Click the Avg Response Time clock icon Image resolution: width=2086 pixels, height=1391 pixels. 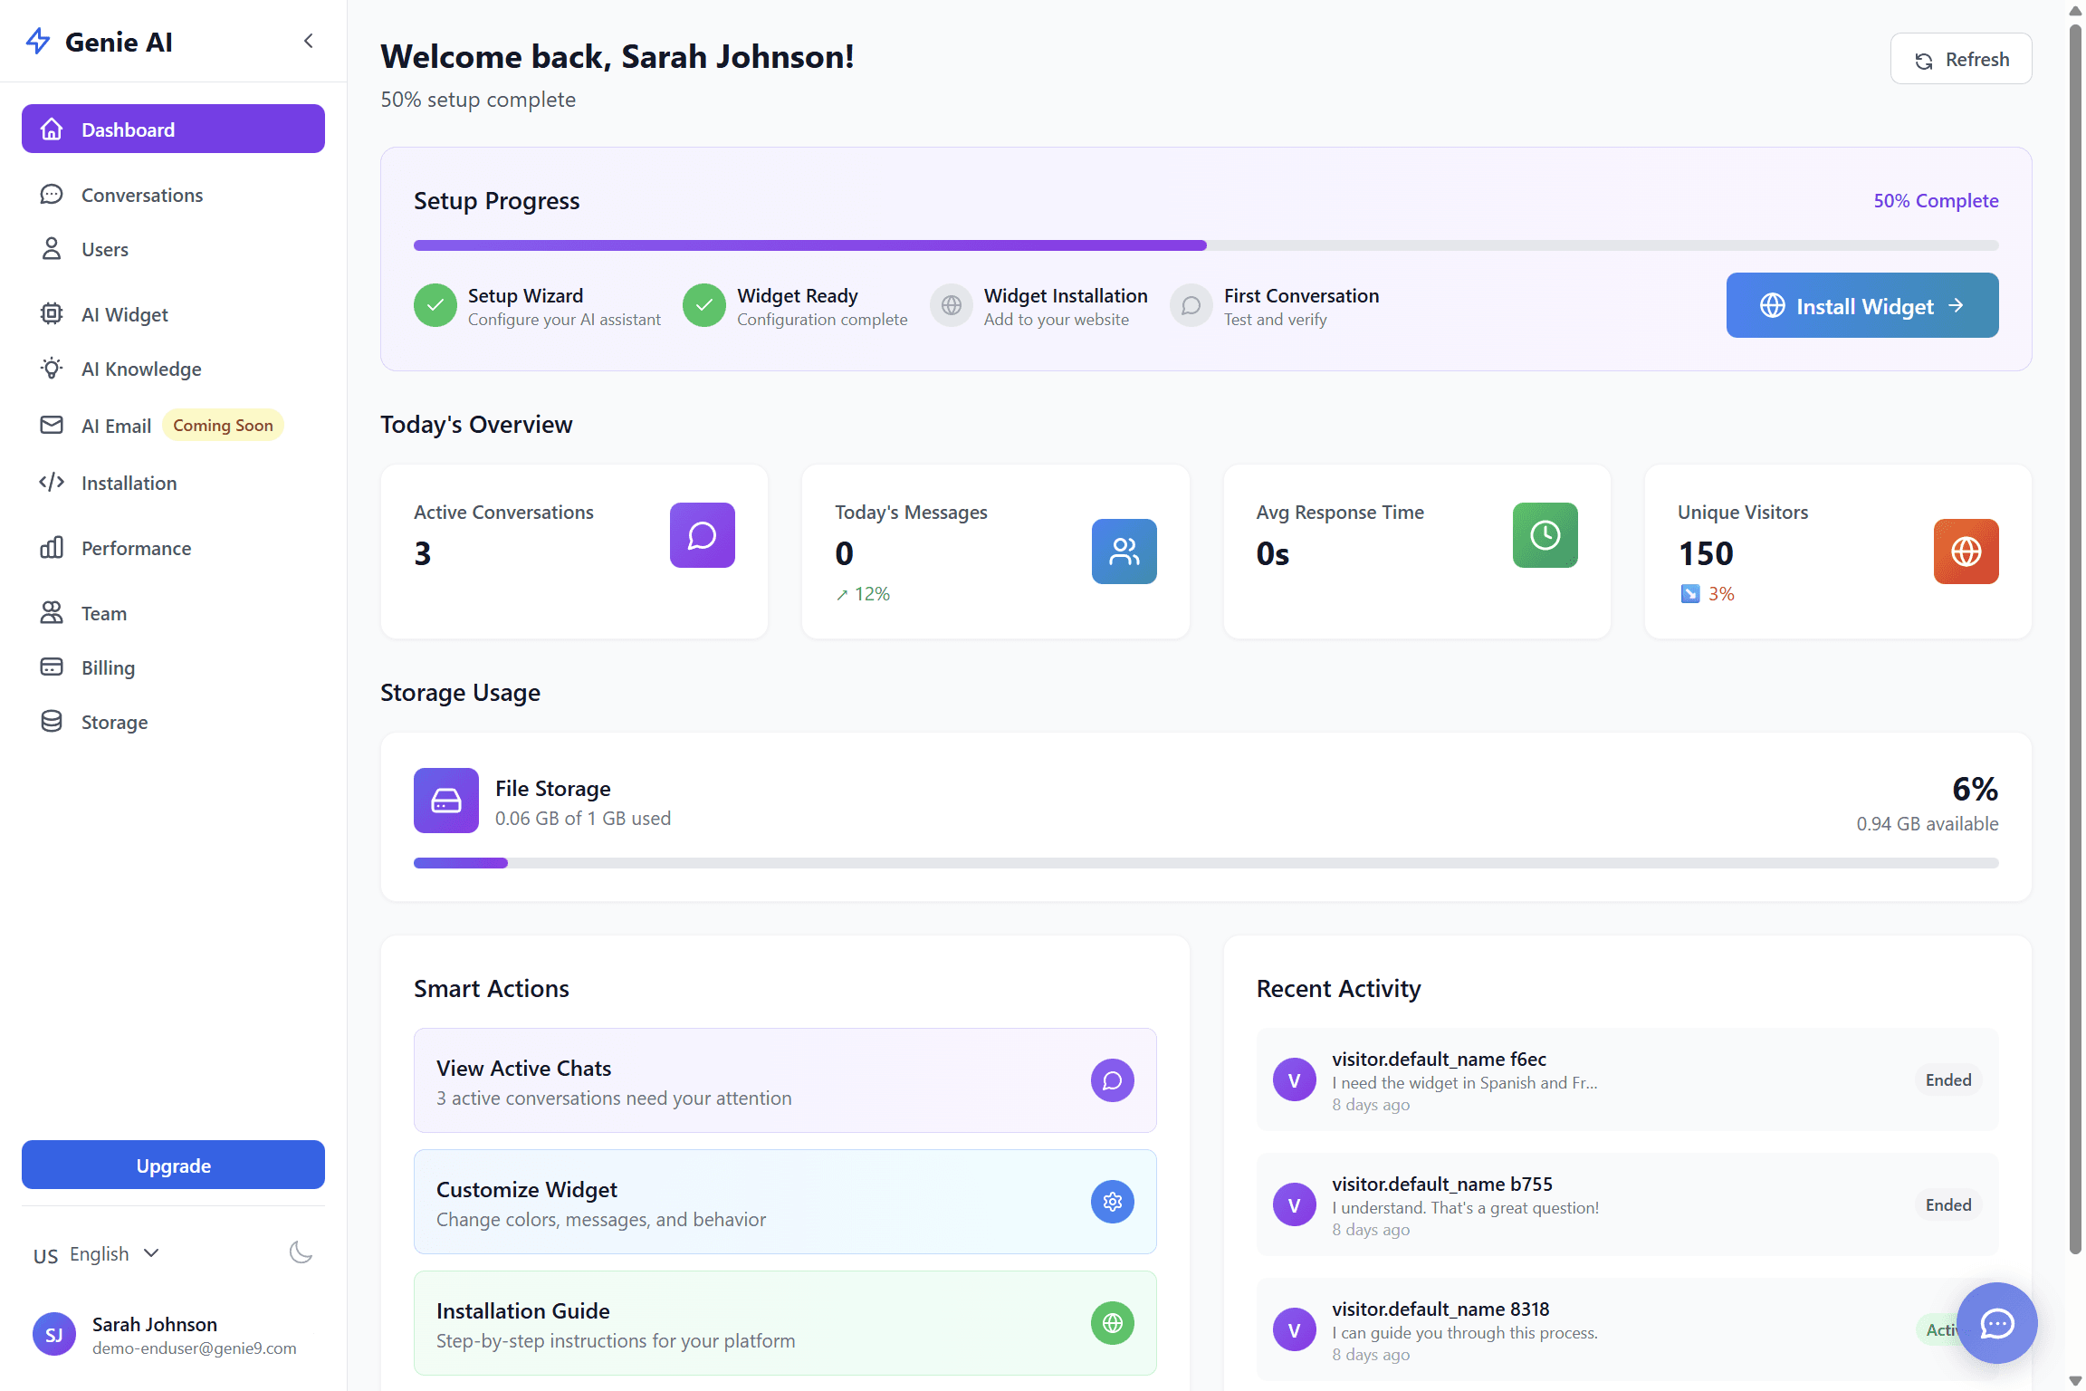(1545, 535)
